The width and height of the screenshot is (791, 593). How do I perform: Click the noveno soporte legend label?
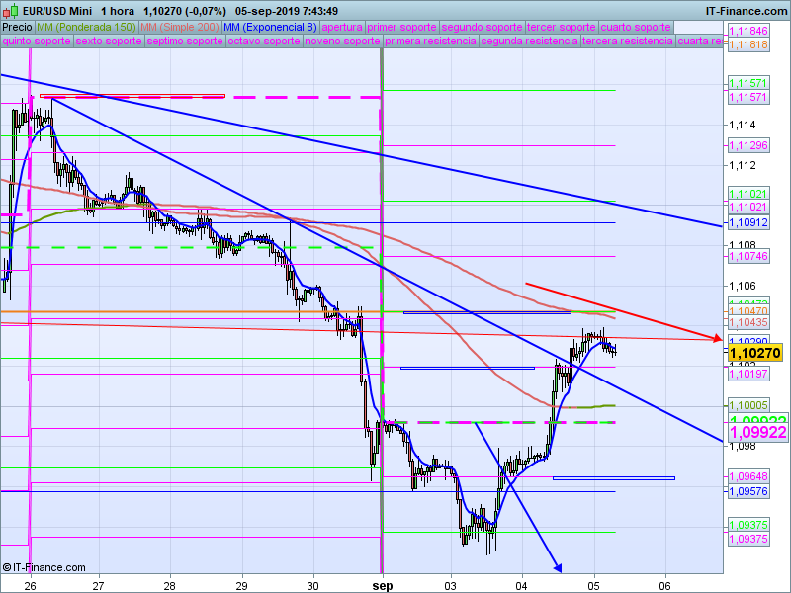(x=342, y=42)
